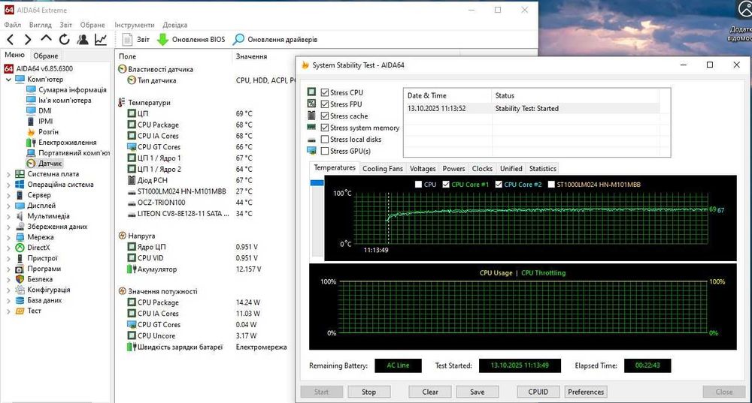Viewport: 752px width, 403px height.
Task: Click the blue graph scroll slider
Action: (x=317, y=183)
